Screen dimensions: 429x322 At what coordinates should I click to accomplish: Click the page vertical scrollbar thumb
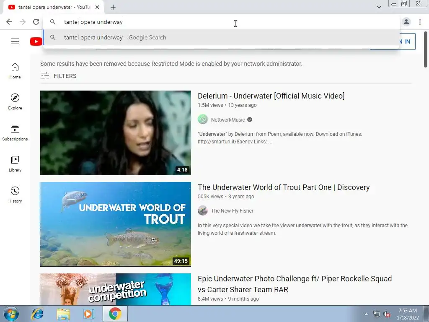pos(426,49)
